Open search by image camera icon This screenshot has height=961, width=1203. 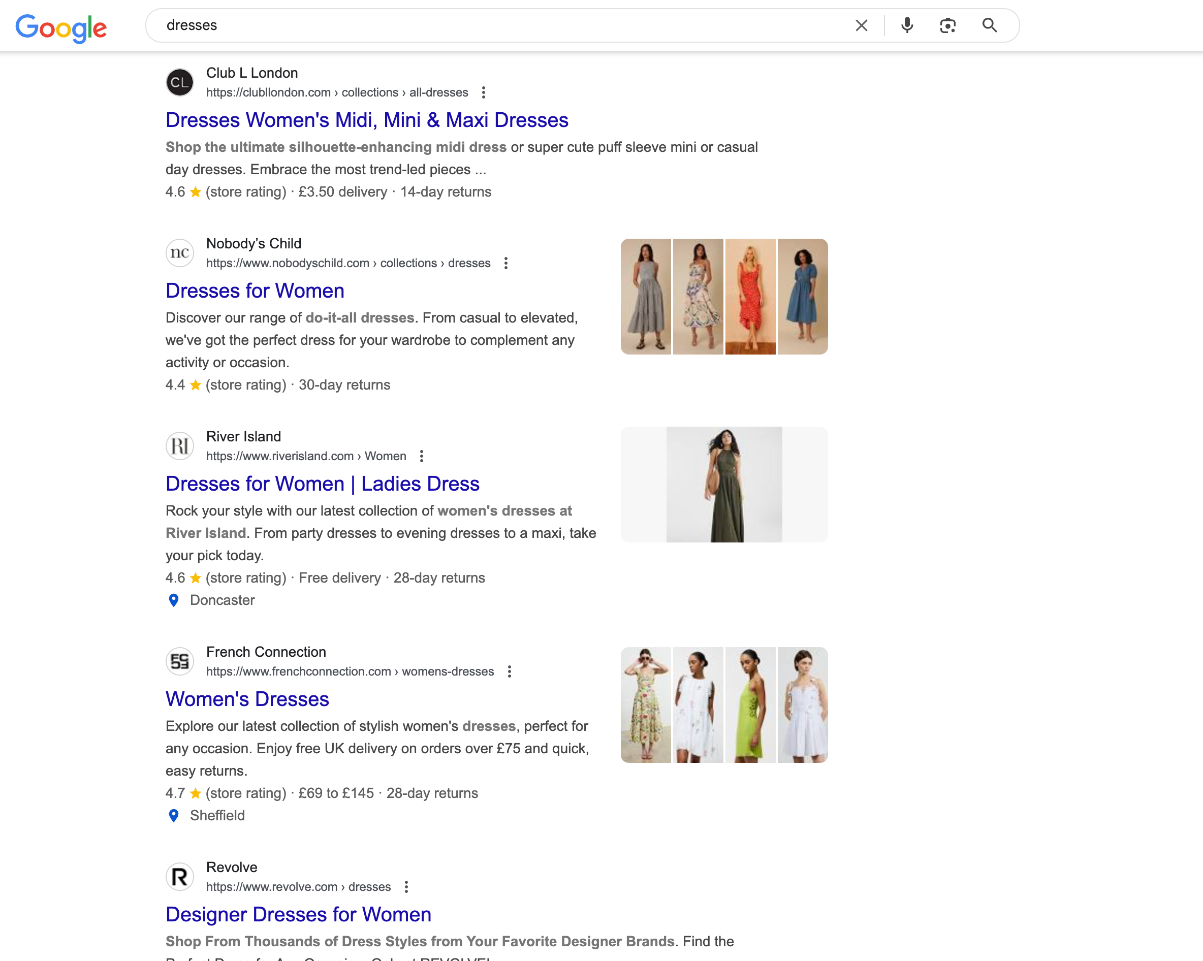(x=947, y=26)
